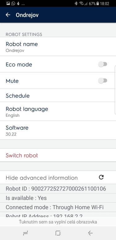Tap the Android home button icon
Viewport: 116px width, 240px height.
coord(58,233)
